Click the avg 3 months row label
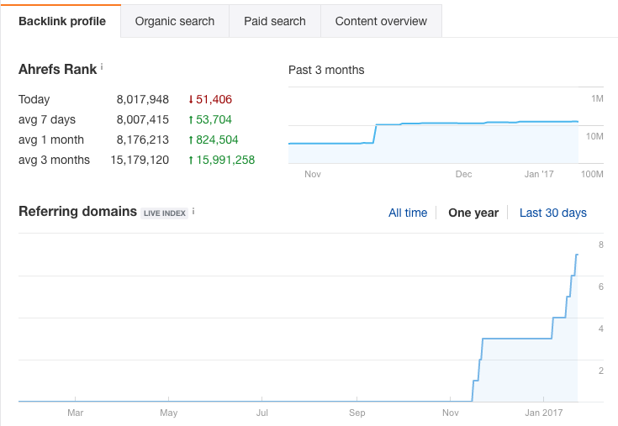This screenshot has height=426, width=618. (x=54, y=160)
